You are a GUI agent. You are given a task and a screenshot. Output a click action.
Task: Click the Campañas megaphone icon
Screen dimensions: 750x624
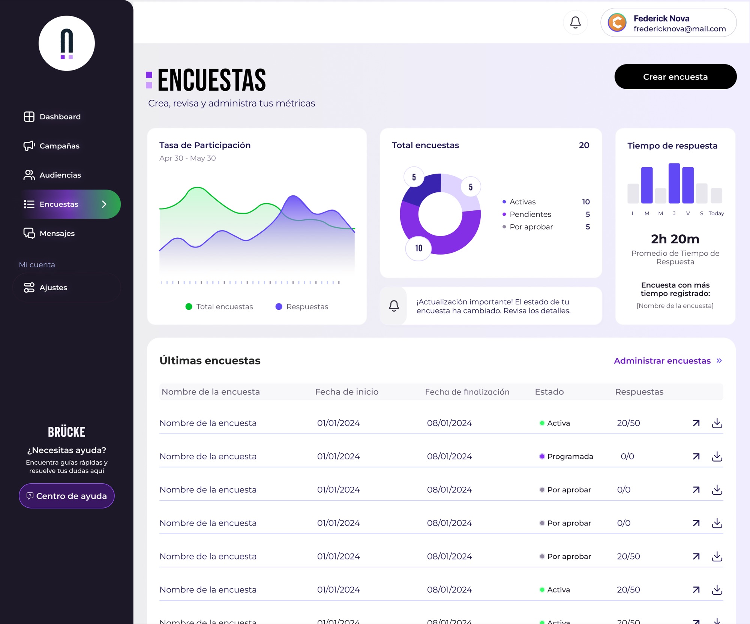point(29,146)
